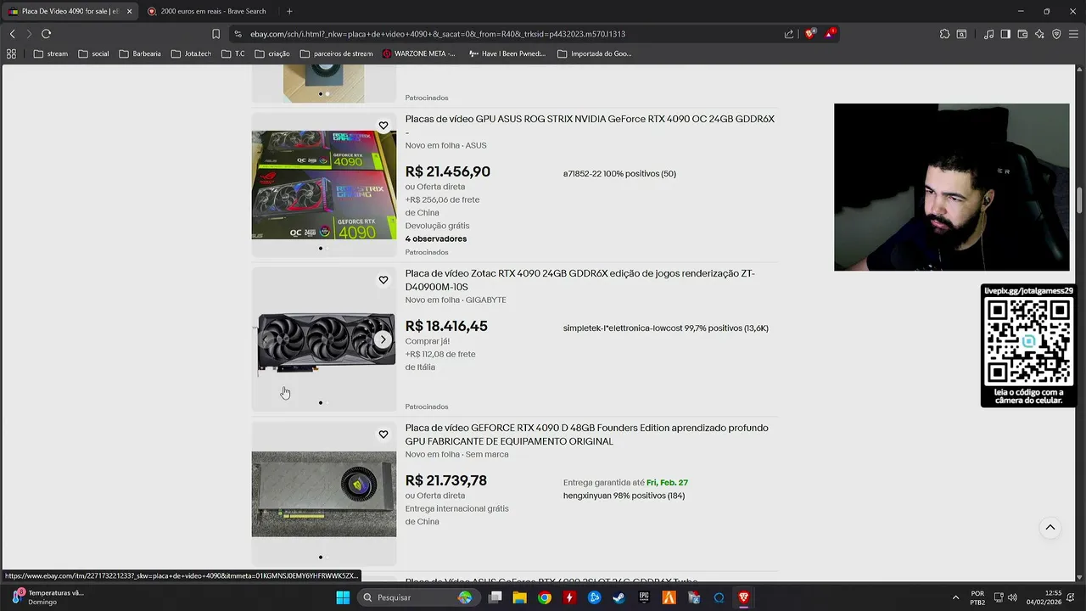Add ASUS ROG STRIX listing to watchlist
Screen dimensions: 1086x611
[383, 126]
